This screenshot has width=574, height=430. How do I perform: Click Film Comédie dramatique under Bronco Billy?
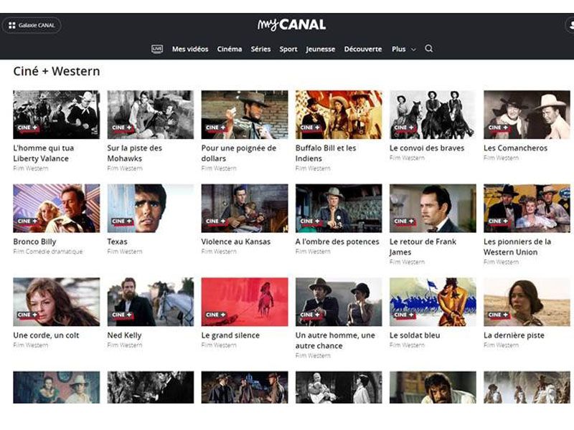point(48,252)
